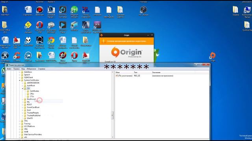Open the Bandicam desktop shortcut
This screenshot has width=252, height=141.
tap(40, 11)
